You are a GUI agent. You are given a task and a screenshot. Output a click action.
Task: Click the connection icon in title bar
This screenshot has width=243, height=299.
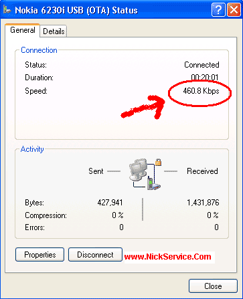[7, 10]
